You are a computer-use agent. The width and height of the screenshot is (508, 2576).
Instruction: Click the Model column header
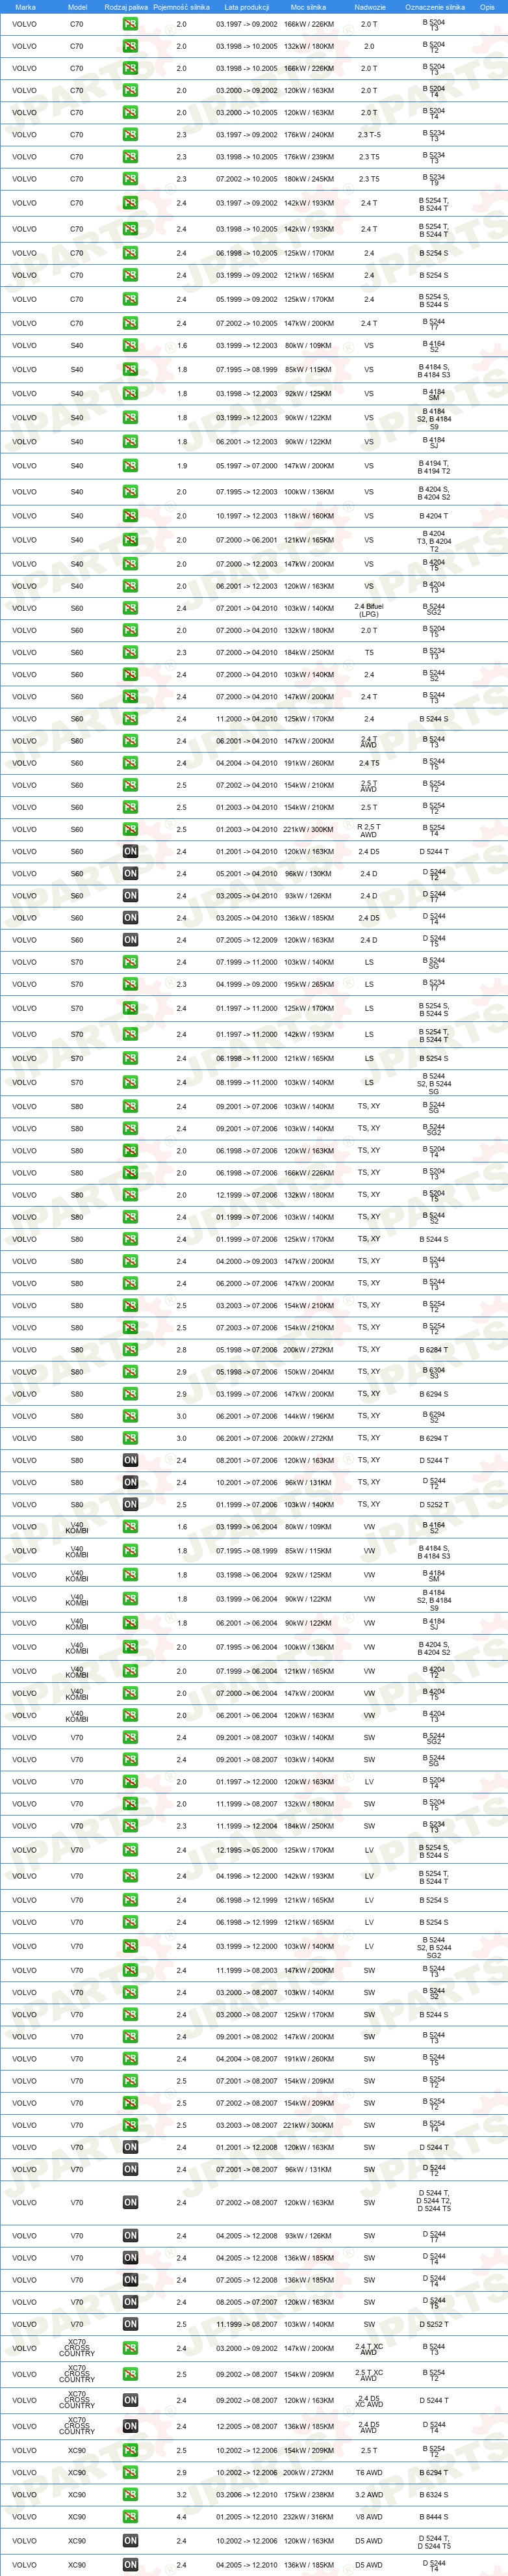[77, 7]
